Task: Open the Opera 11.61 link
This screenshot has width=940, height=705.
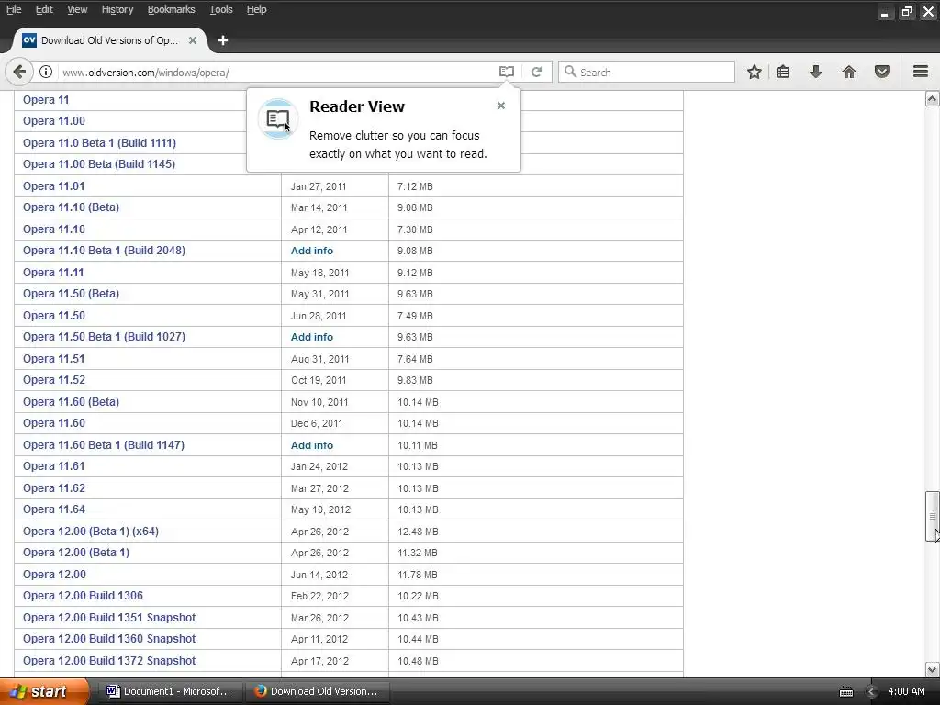Action: [53, 466]
